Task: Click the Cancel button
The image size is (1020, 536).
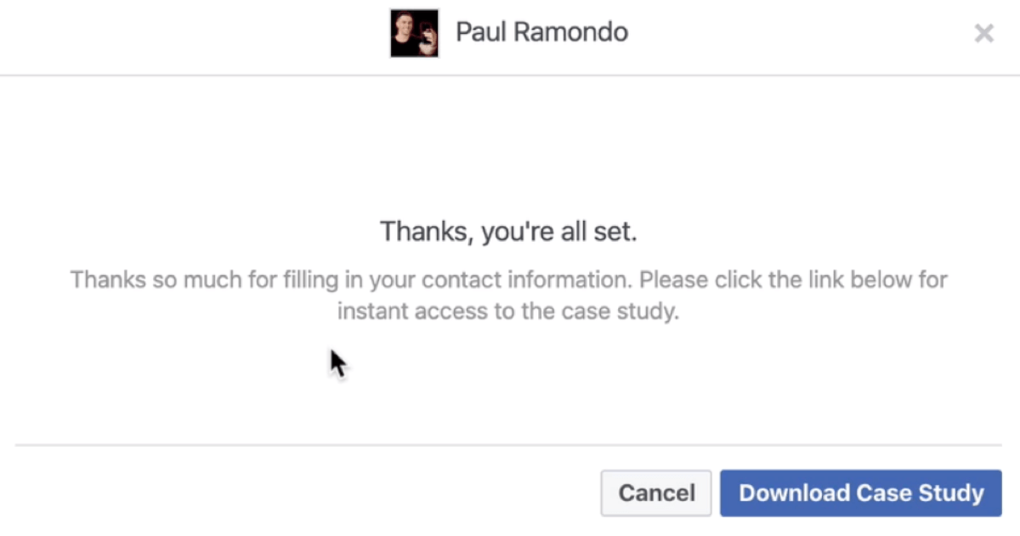Action: click(x=656, y=494)
